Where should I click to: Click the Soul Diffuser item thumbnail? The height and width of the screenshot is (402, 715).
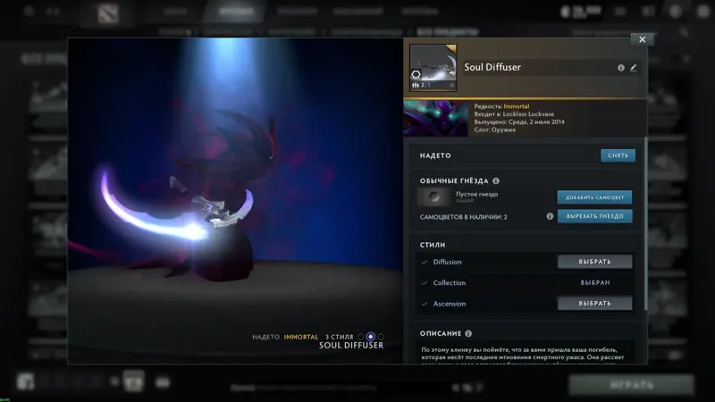pos(433,68)
